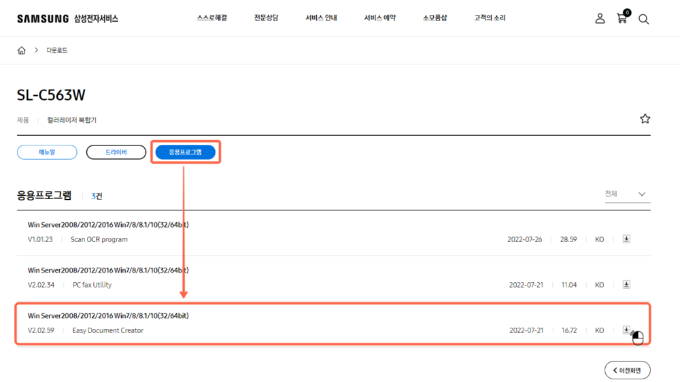This screenshot has width=680, height=382.
Task: Click the 컬러레이저 복합기 product type text
Action: (x=72, y=120)
